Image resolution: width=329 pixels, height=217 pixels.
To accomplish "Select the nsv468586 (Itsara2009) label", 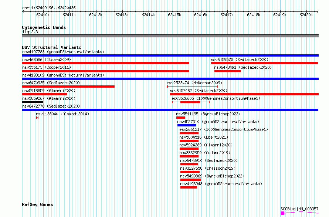I will pyautogui.click(x=47, y=60).
